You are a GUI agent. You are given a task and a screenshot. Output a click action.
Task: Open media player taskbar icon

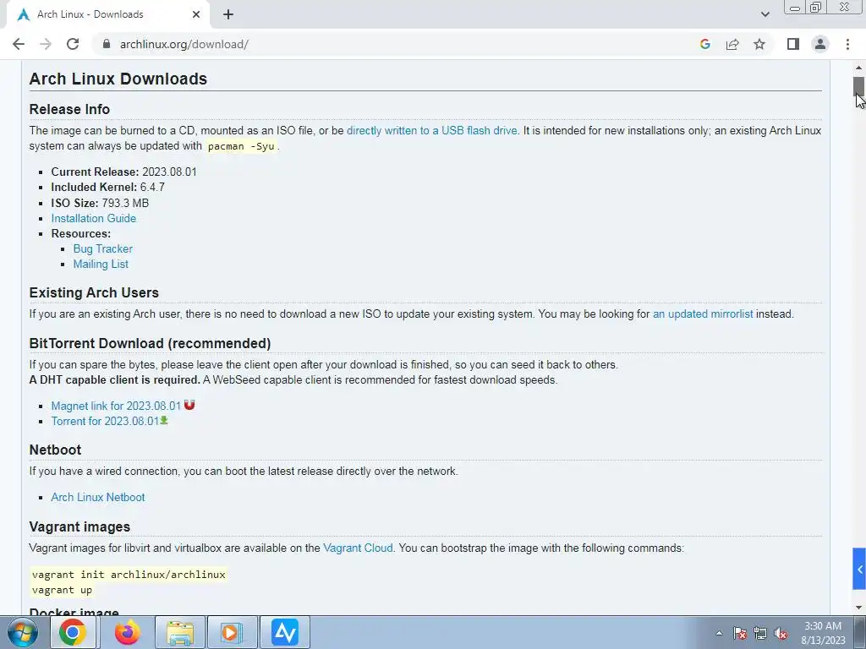232,632
